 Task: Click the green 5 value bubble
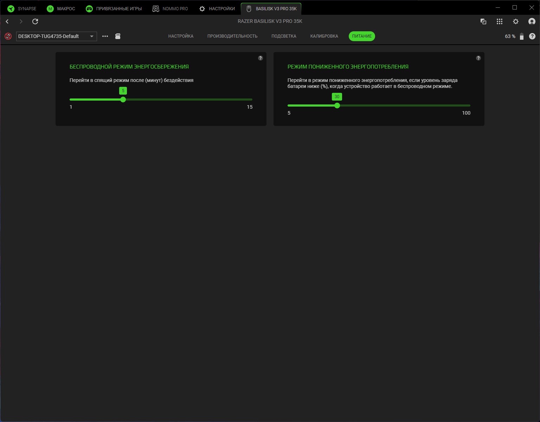123,91
